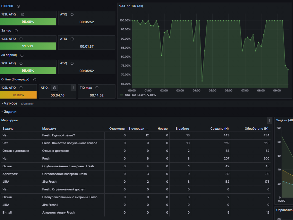
Task: Click the green %SL_TiQ legend color line
Action: [122, 95]
